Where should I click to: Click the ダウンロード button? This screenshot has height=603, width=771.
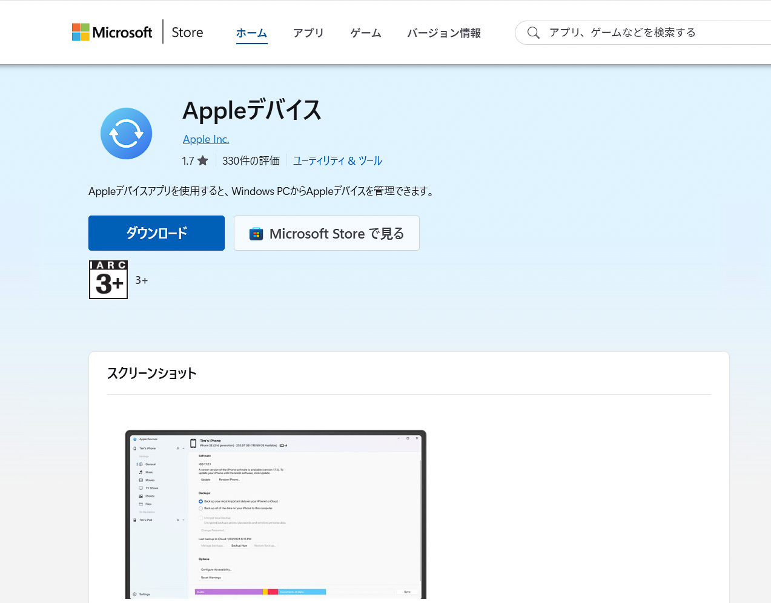(x=156, y=232)
